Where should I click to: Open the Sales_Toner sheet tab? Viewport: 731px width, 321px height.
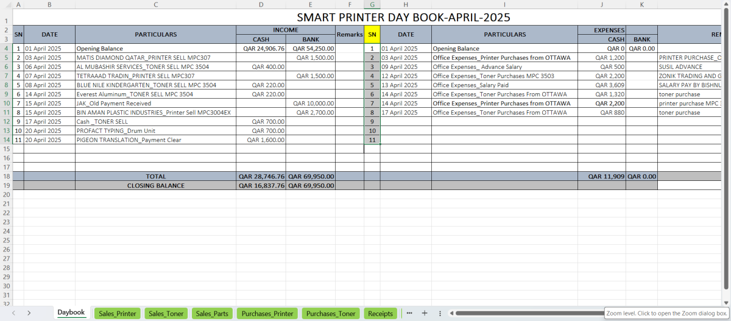pyautogui.click(x=166, y=314)
